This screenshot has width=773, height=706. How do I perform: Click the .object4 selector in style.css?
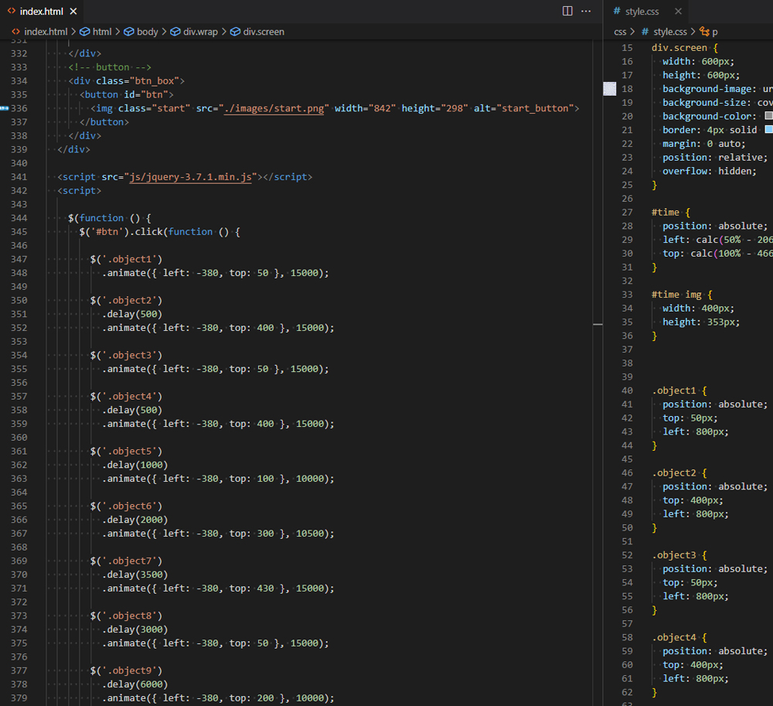(x=674, y=638)
